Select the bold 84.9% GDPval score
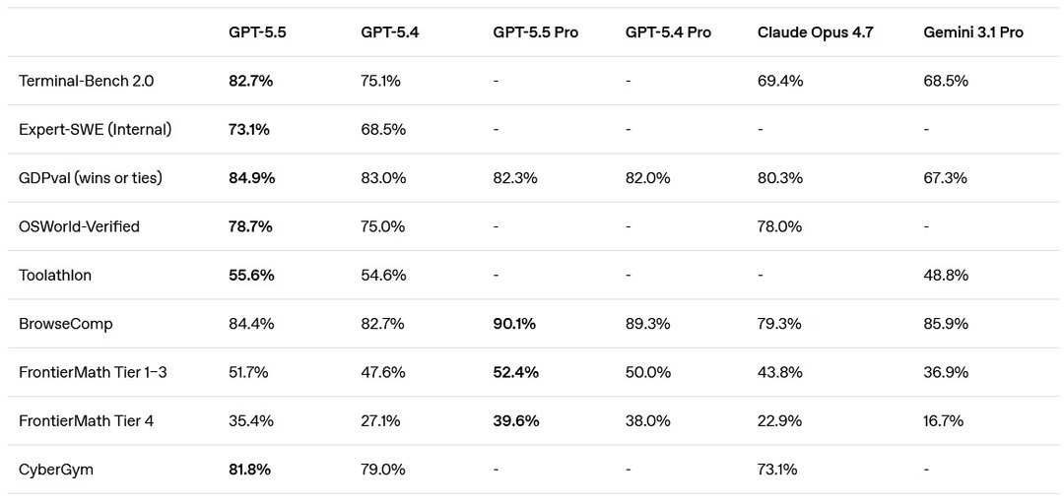1064x504 pixels. [x=251, y=178]
